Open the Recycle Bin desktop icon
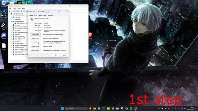Viewport: 198px width, 111px height. tap(4, 4)
